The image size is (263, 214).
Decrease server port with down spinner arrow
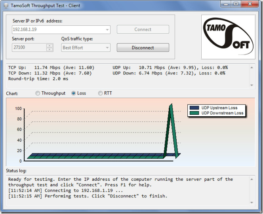[x=50, y=49]
